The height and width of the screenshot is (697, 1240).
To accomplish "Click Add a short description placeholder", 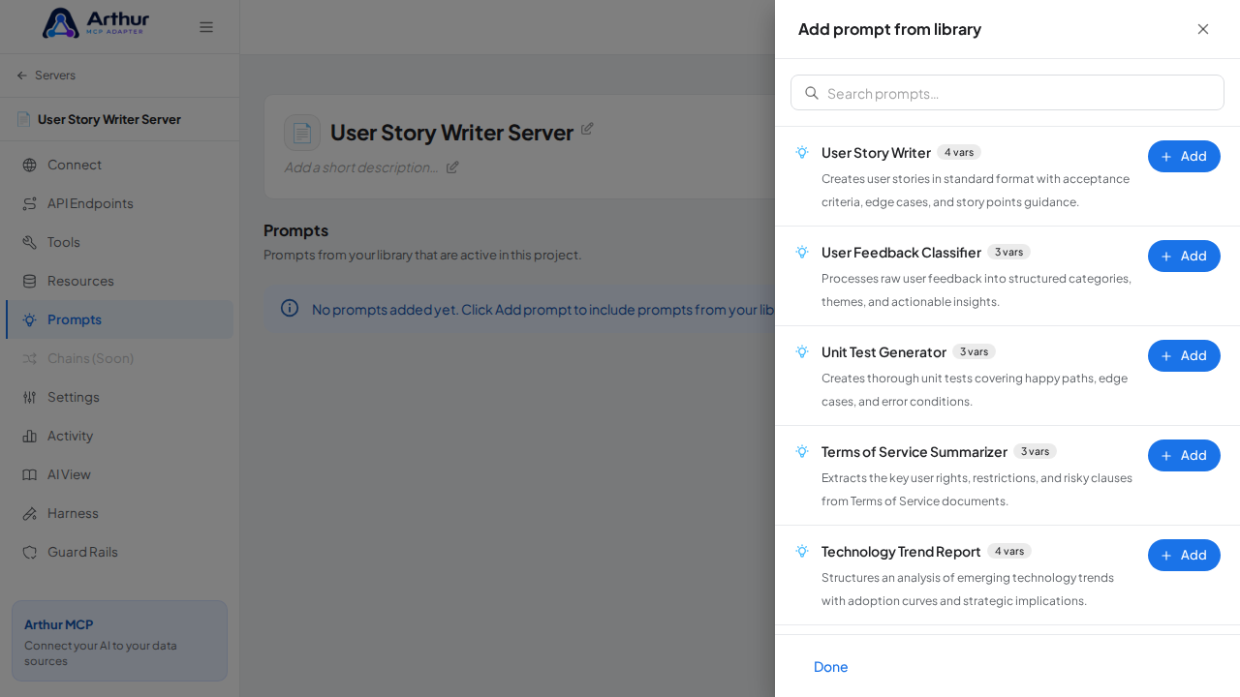I will pyautogui.click(x=361, y=167).
